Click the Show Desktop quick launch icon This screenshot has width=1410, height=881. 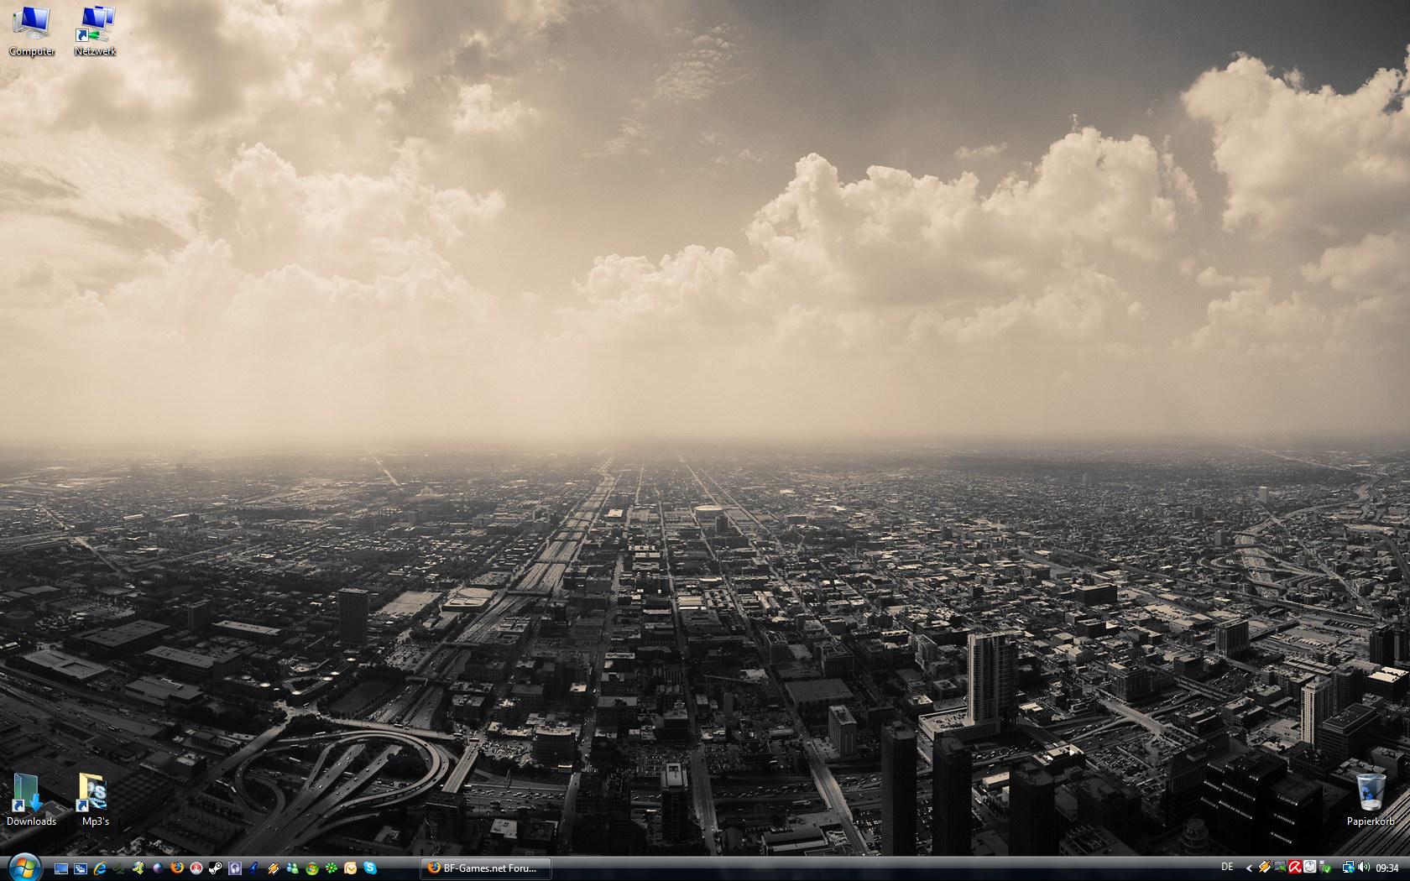click(x=61, y=868)
